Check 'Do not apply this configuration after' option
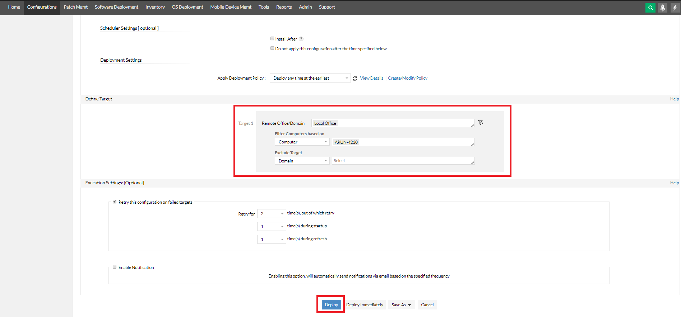Viewport: 681px width, 317px height. (272, 48)
